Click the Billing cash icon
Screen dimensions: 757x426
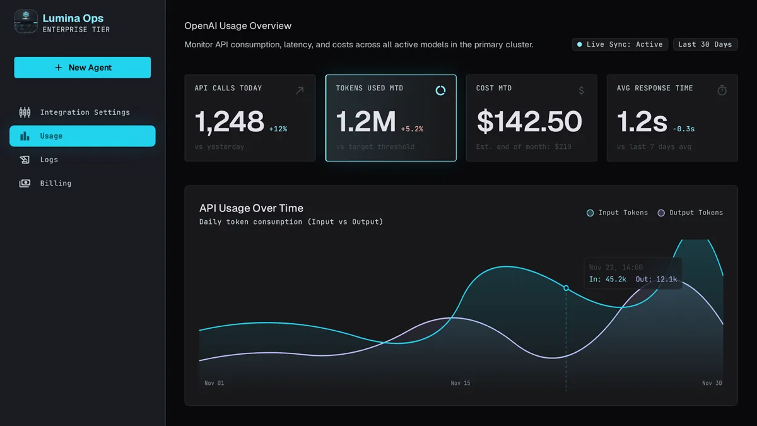coord(25,184)
